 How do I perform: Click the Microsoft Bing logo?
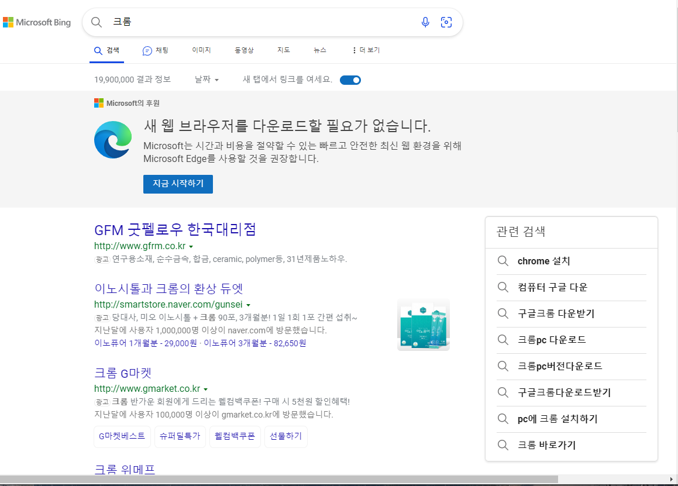pyautogui.click(x=37, y=22)
